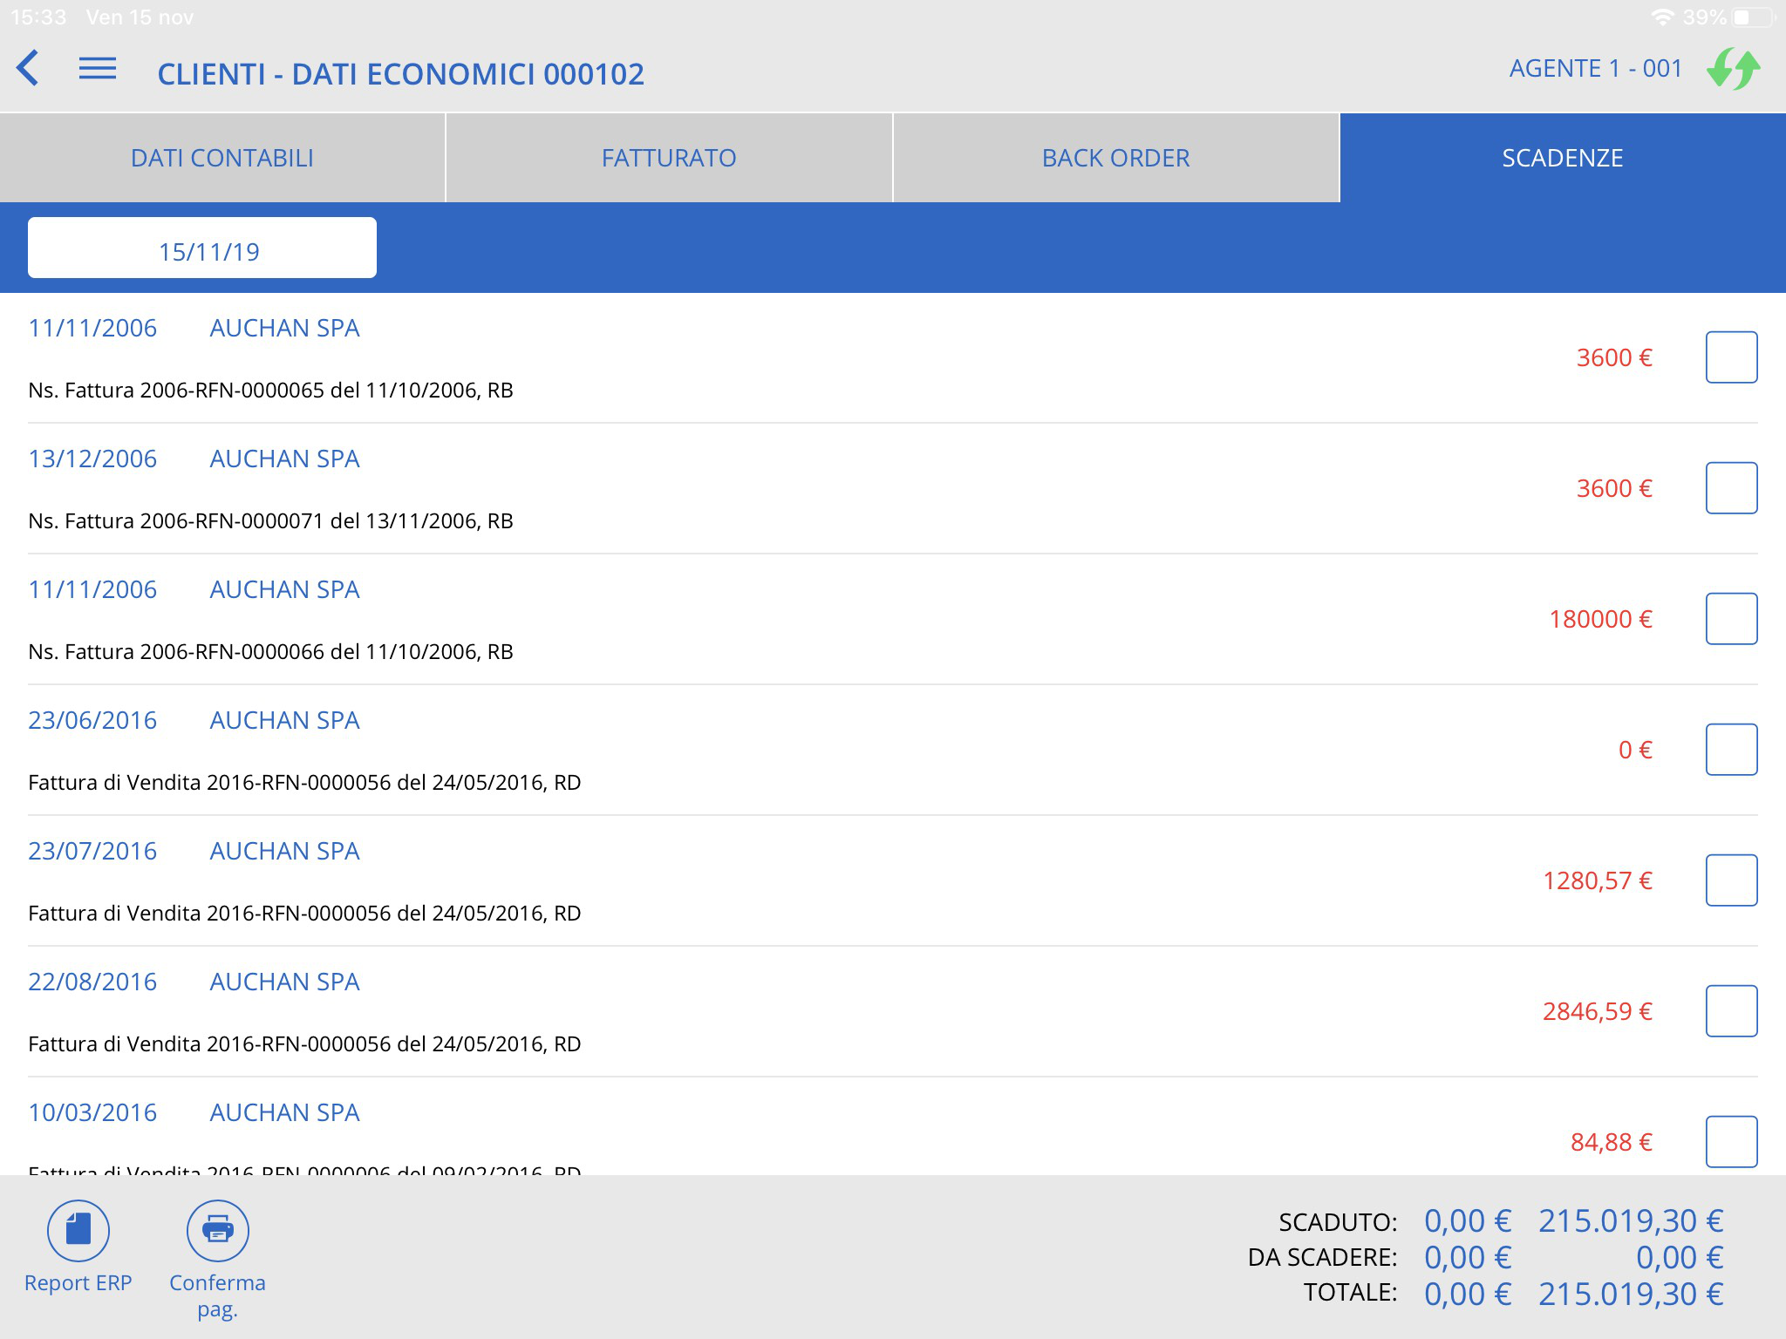Open invoice 2006-RFN-0000065 row
This screenshot has width=1786, height=1339.
tap(270, 390)
